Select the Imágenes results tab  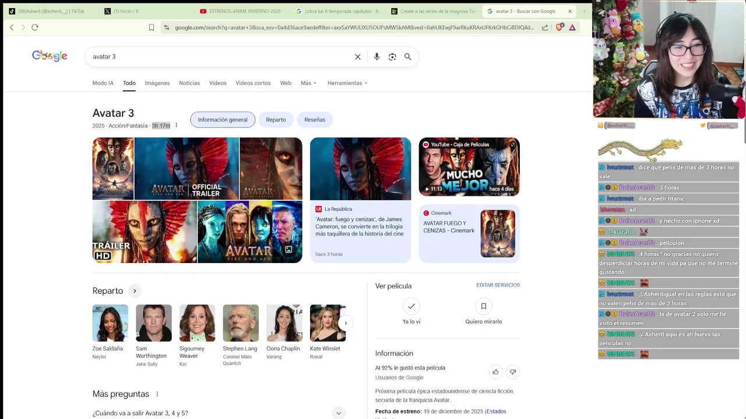157,83
